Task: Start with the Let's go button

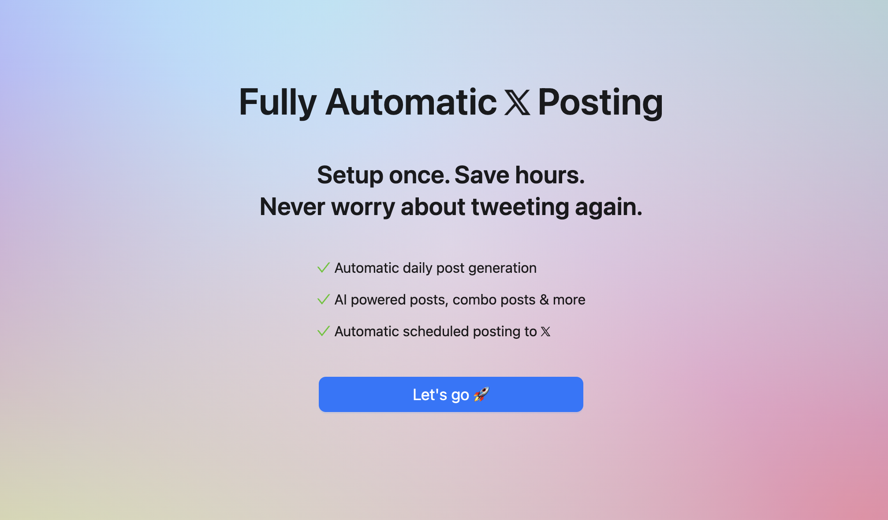Action: (x=451, y=394)
